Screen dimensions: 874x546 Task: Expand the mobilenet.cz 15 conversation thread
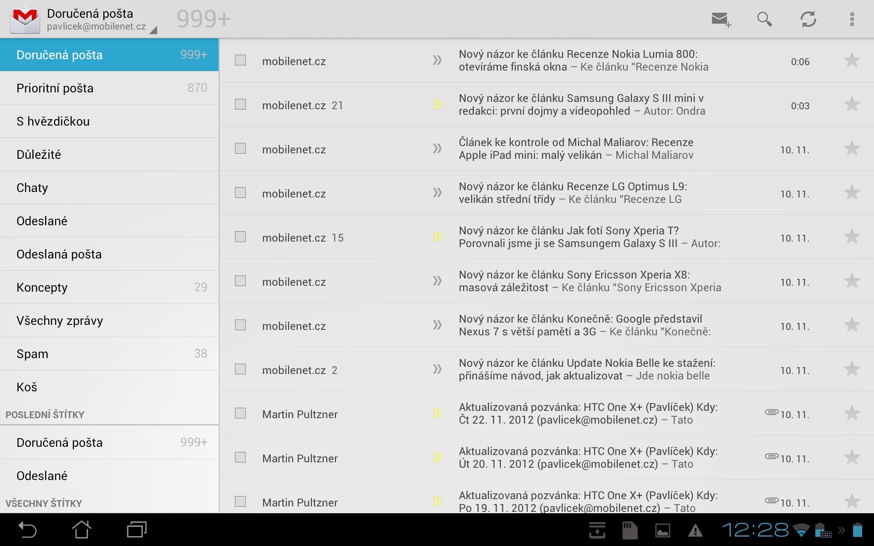click(x=438, y=236)
